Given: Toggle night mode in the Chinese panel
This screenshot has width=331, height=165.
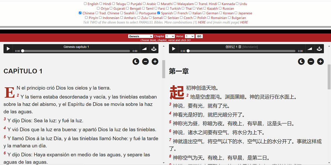Looking at the screenshot, I should pyautogui.click(x=301, y=61).
